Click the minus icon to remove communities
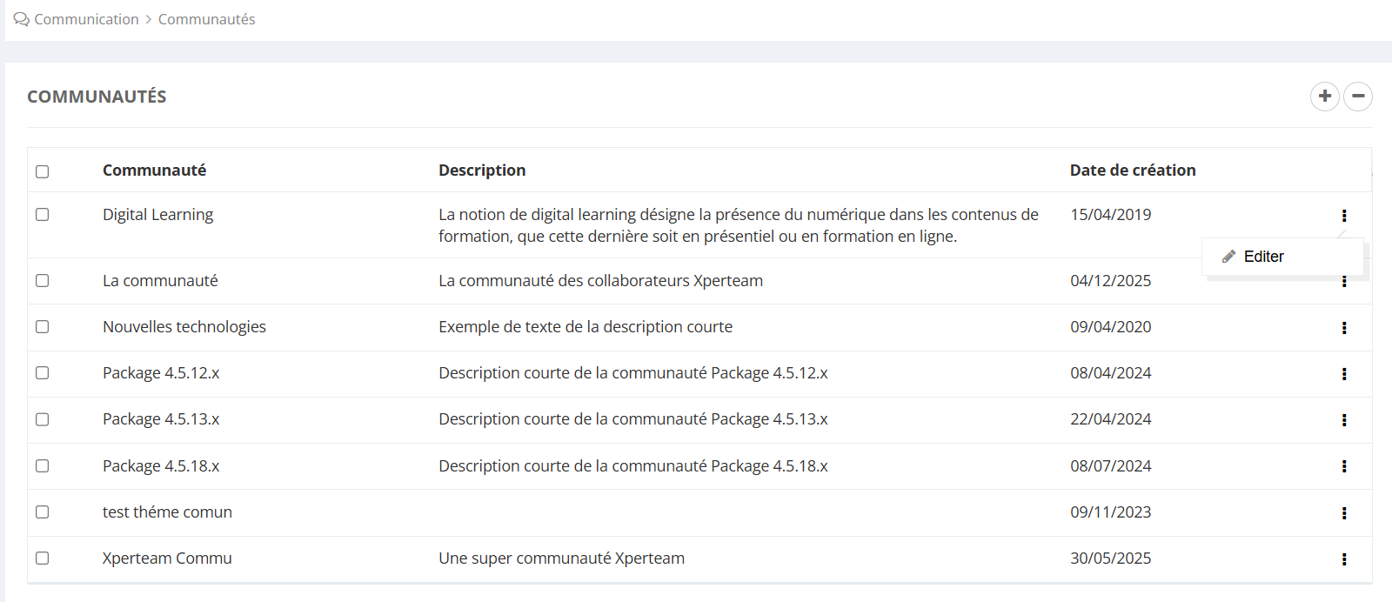The height and width of the screenshot is (602, 1392). [1357, 96]
